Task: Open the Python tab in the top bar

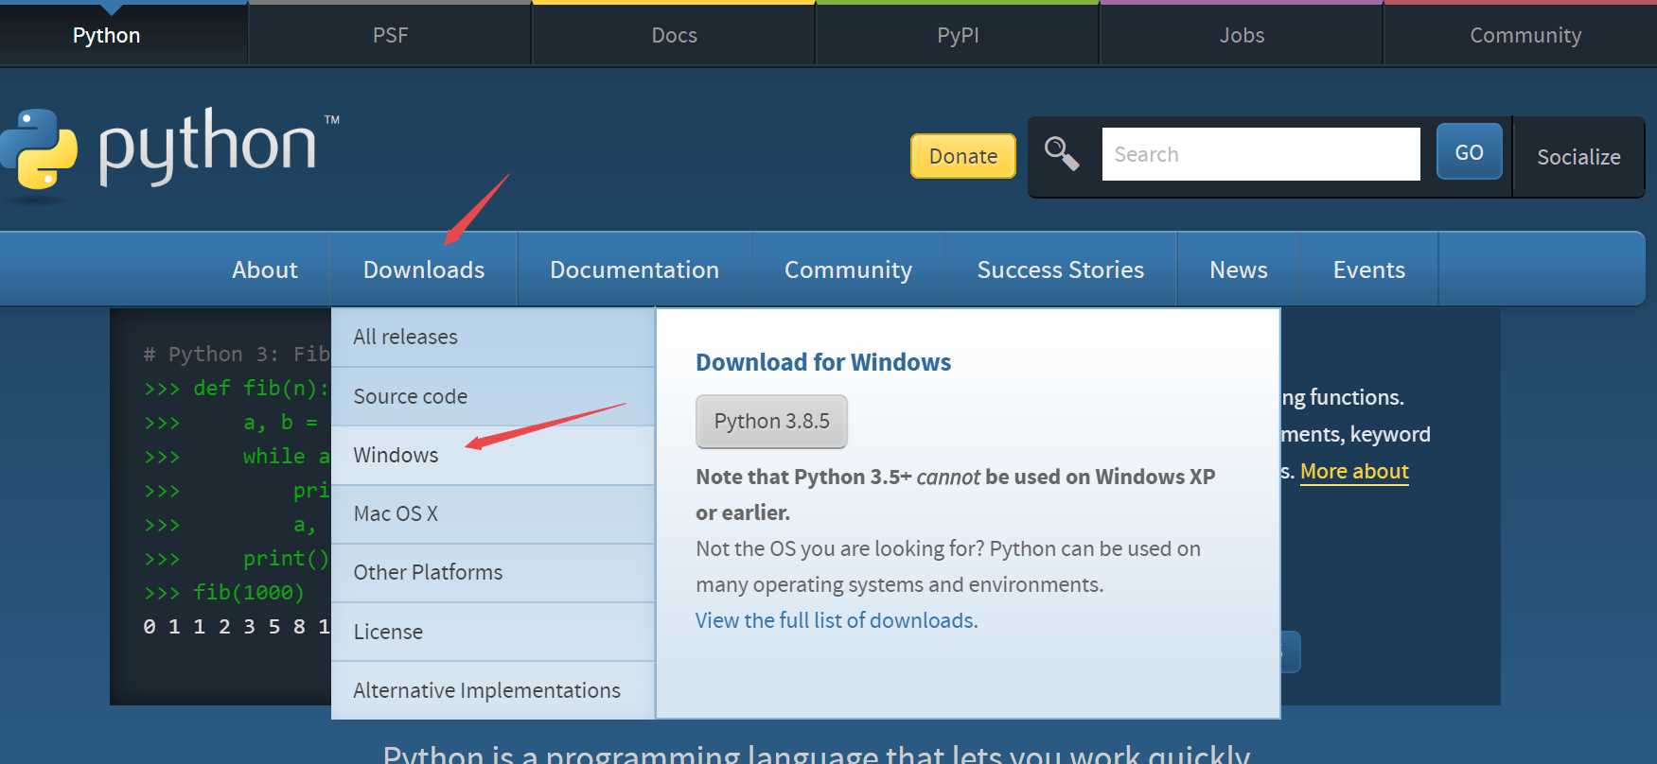Action: (x=107, y=35)
